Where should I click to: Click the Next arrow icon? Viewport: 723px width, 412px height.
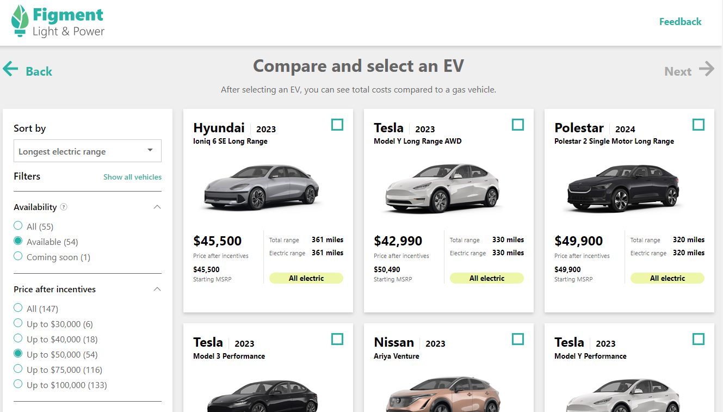[x=707, y=69]
